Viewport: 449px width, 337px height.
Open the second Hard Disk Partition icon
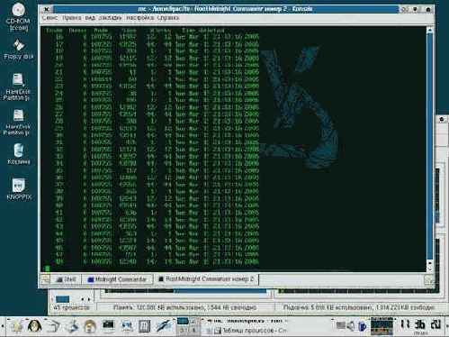17,122
